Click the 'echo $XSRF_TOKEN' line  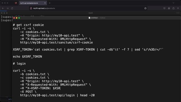[27, 57]
